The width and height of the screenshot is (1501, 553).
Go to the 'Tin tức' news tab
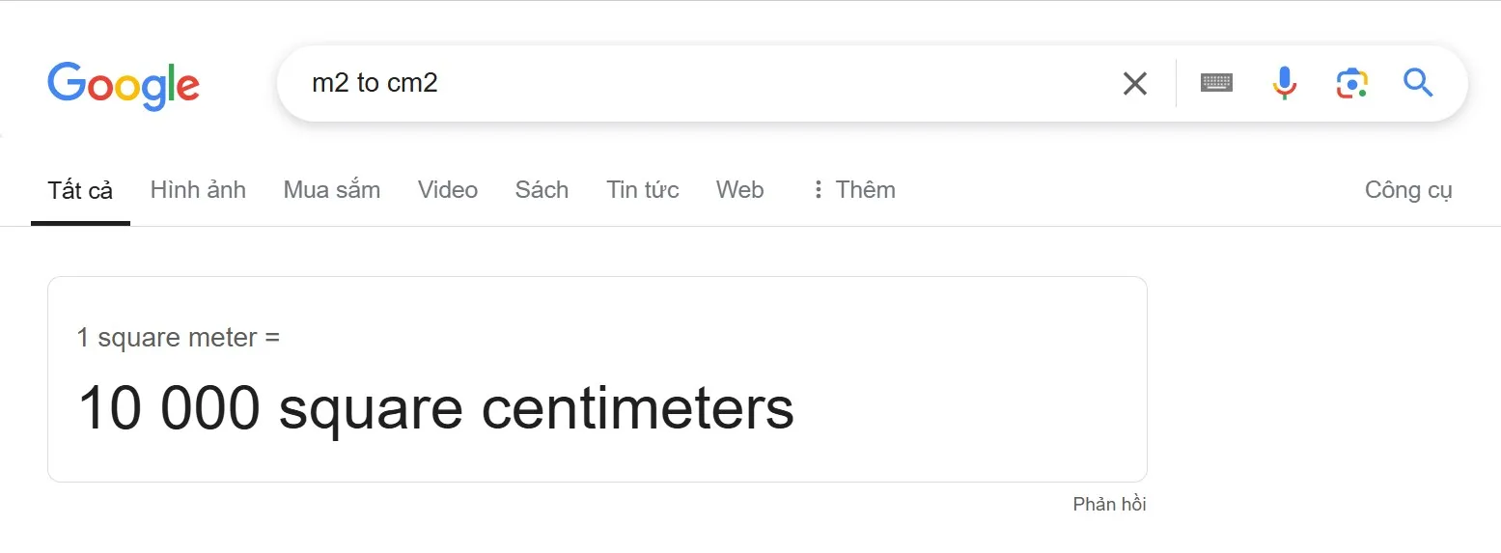(643, 190)
